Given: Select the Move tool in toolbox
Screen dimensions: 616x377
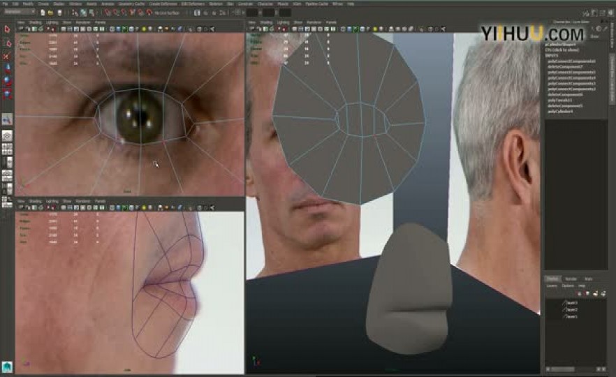Looking at the screenshot, I should tap(7, 68).
